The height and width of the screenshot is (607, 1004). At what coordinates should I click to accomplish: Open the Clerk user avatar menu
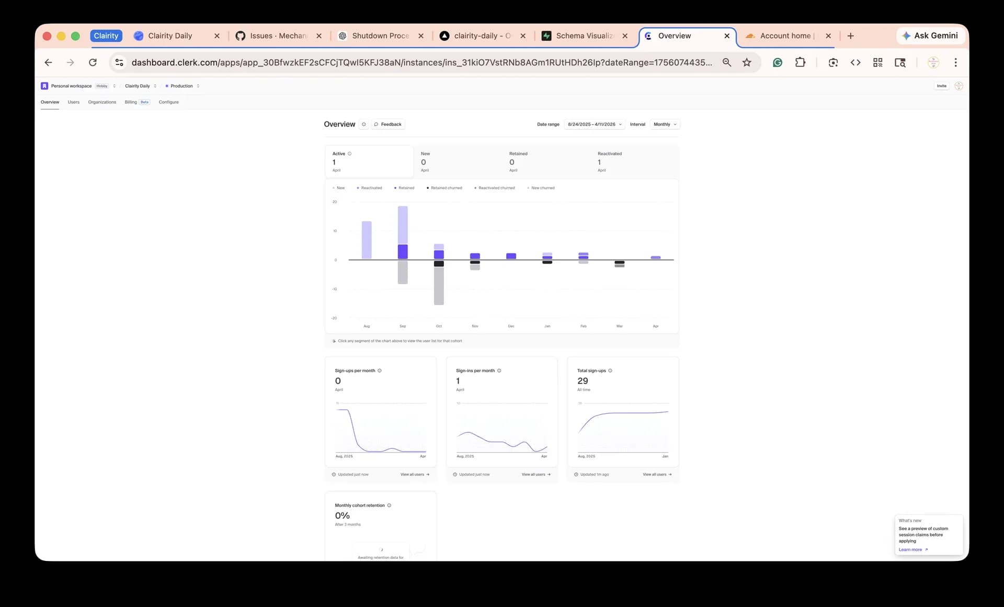(959, 86)
